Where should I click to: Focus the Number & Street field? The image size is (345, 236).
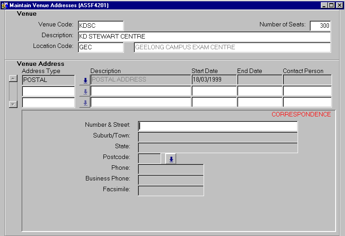tap(217, 126)
